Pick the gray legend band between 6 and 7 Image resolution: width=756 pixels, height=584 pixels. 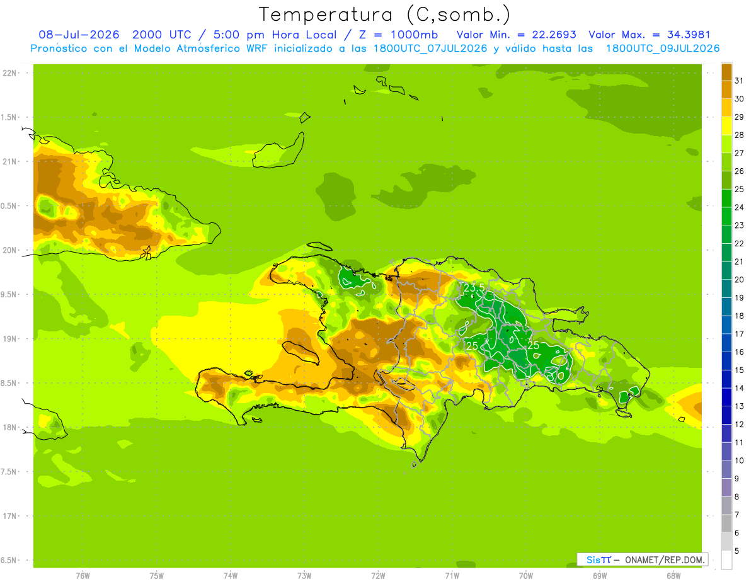tap(726, 524)
